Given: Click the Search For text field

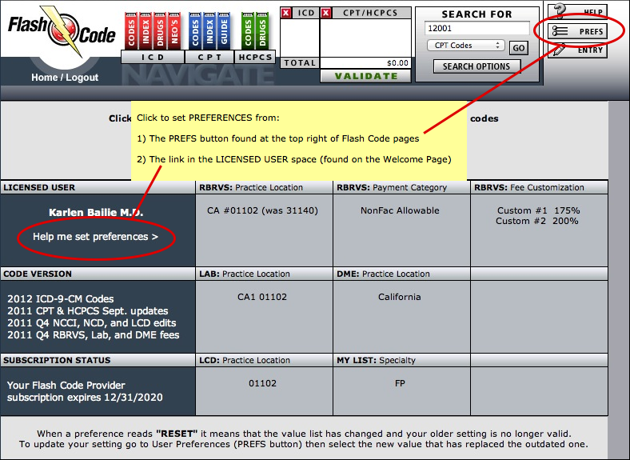Looking at the screenshot, I should [x=477, y=28].
